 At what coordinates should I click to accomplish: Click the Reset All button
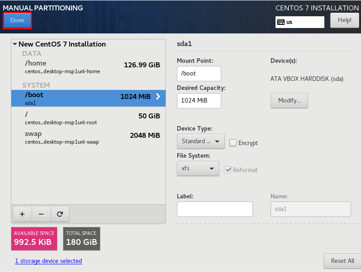[342, 261]
